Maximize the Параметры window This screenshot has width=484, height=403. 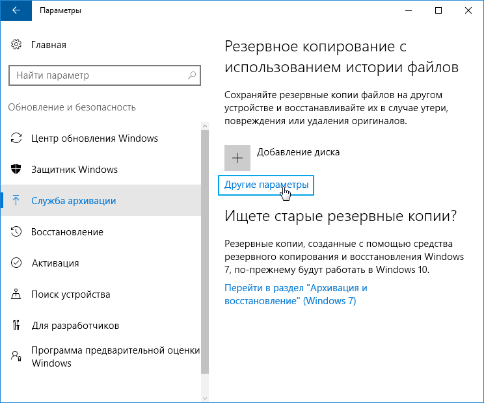pos(438,10)
